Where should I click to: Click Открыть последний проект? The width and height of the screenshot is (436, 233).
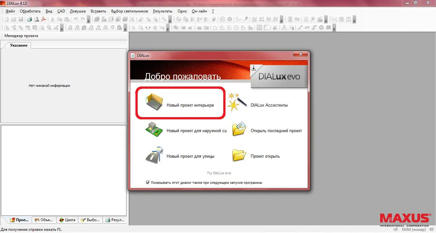pos(276,131)
